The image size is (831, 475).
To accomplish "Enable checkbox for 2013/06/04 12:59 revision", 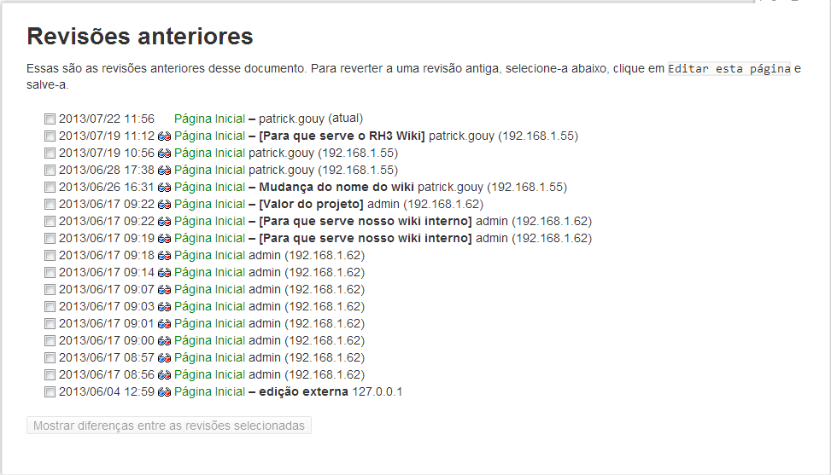I will click(x=50, y=392).
